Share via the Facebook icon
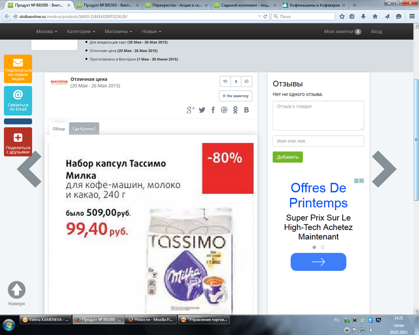The height and width of the screenshot is (335, 419). (x=213, y=110)
